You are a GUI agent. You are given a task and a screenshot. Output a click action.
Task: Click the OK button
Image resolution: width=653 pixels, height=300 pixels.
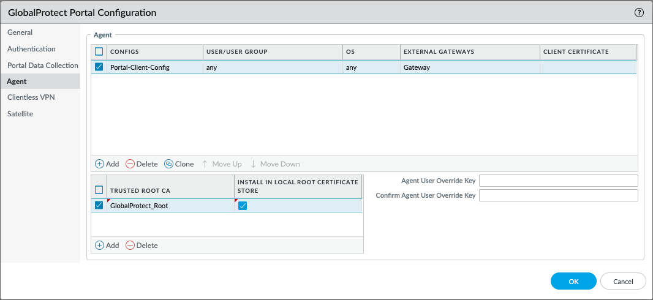[573, 281]
